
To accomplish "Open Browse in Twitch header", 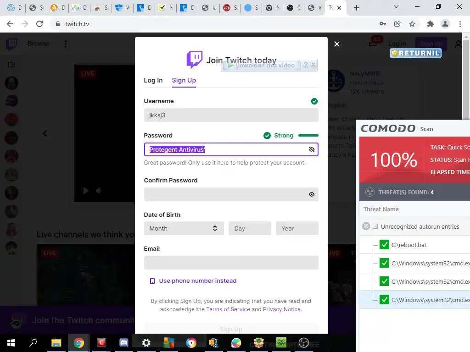I will [x=39, y=44].
